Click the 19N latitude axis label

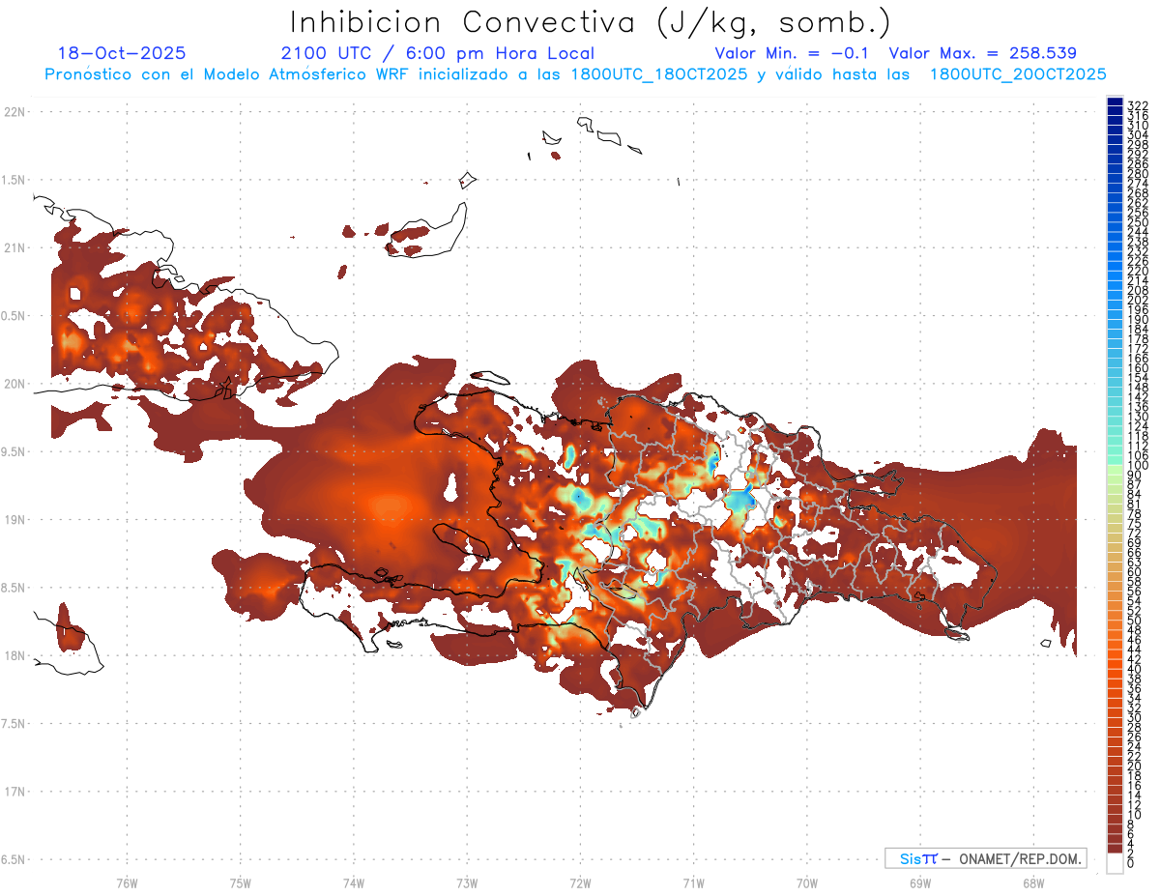click(x=14, y=520)
